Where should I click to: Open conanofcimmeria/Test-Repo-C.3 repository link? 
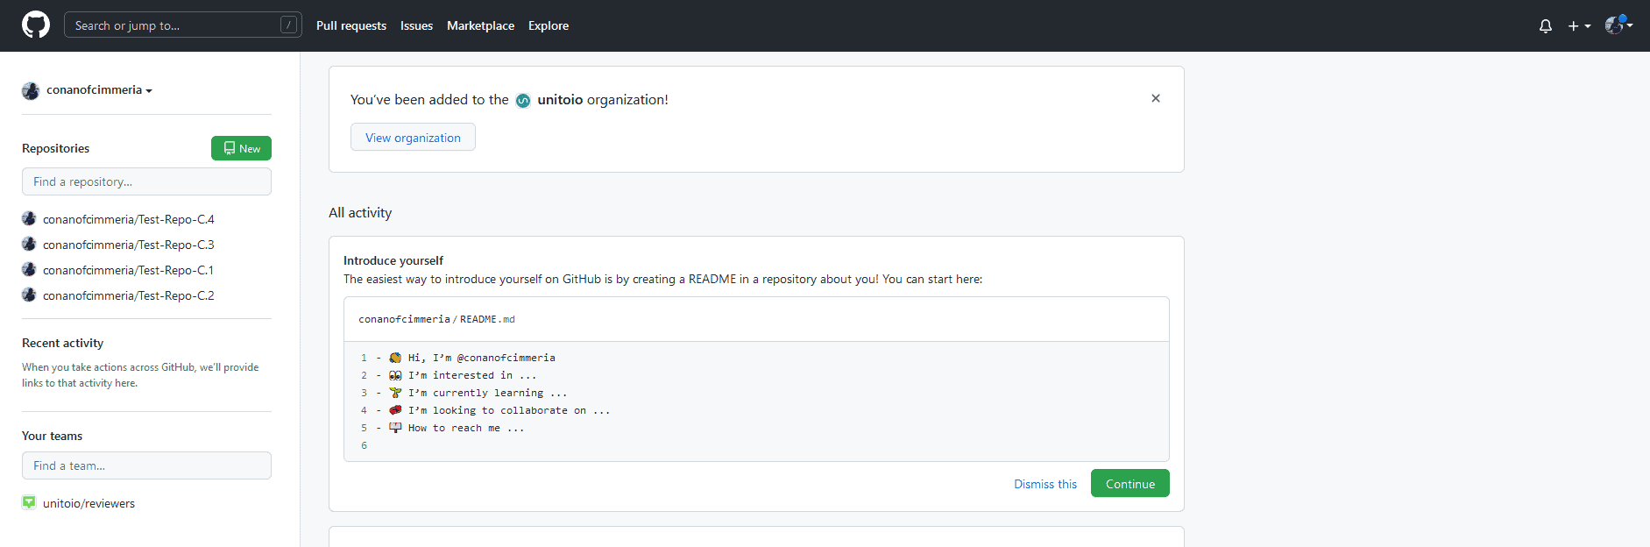(128, 245)
